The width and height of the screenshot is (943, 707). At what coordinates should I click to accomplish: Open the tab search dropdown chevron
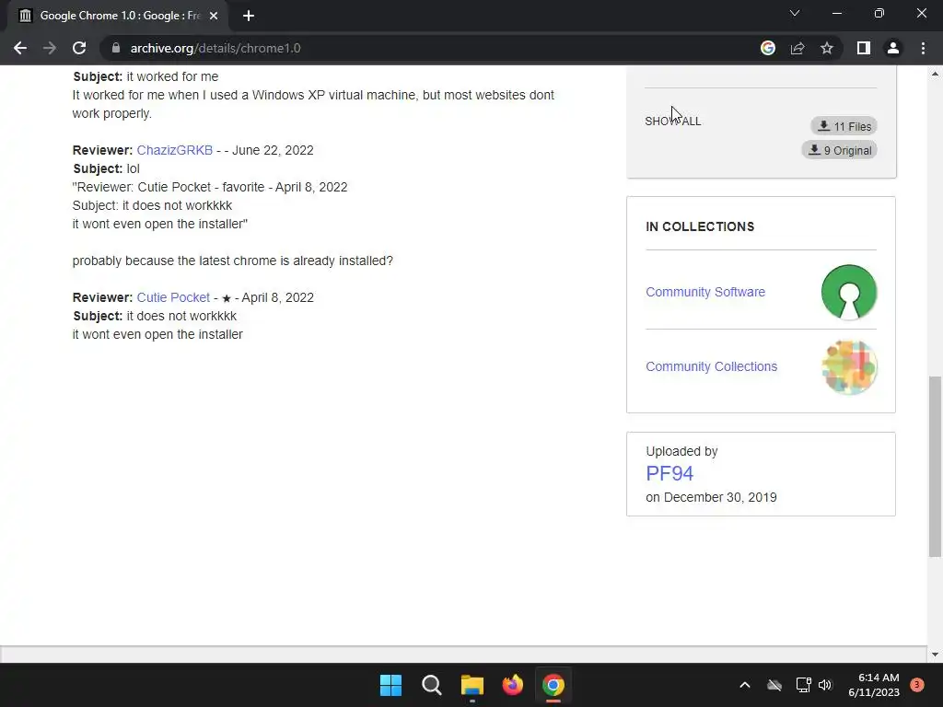click(795, 13)
